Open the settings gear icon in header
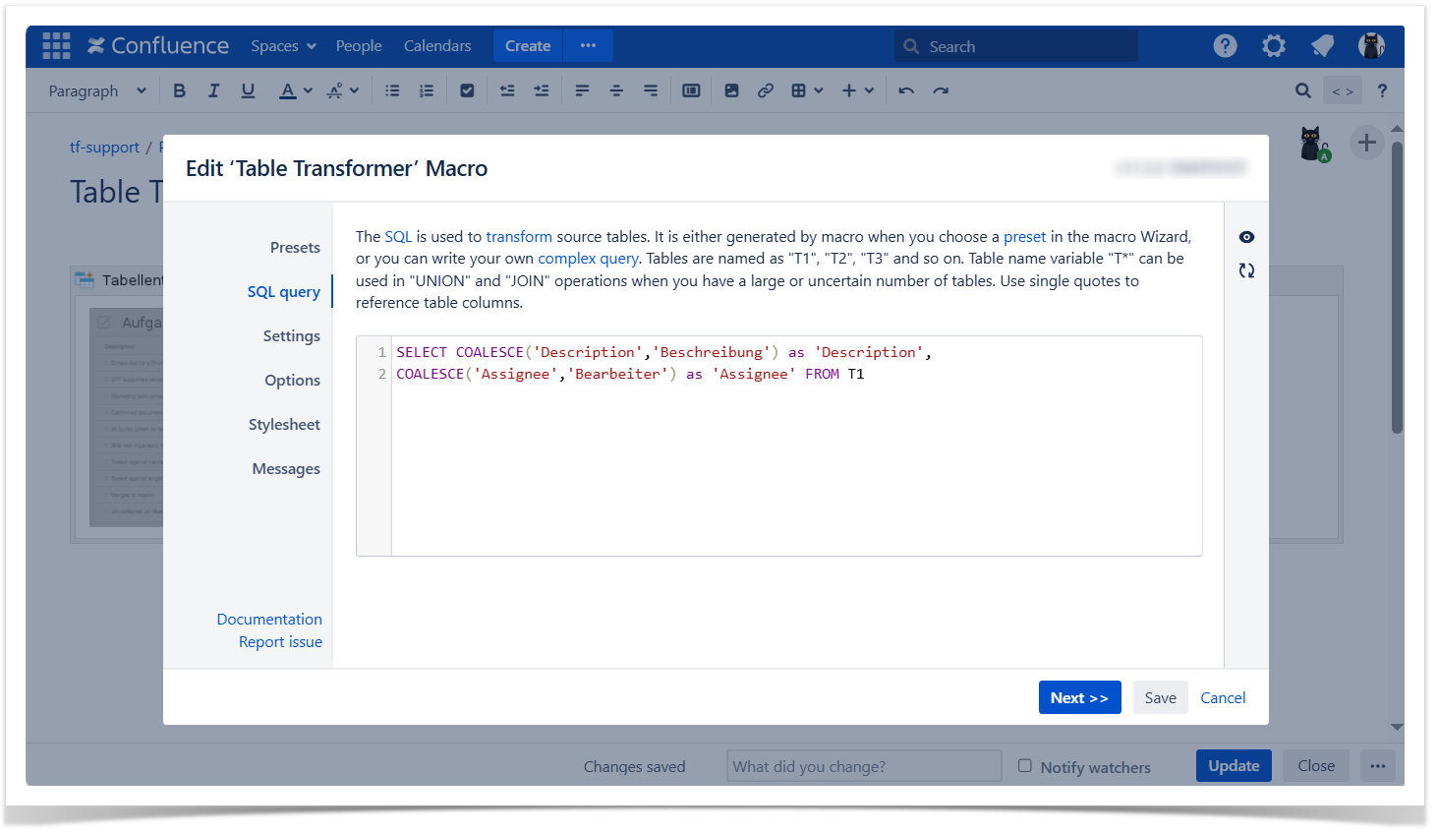The image size is (1438, 834). pos(1274,46)
